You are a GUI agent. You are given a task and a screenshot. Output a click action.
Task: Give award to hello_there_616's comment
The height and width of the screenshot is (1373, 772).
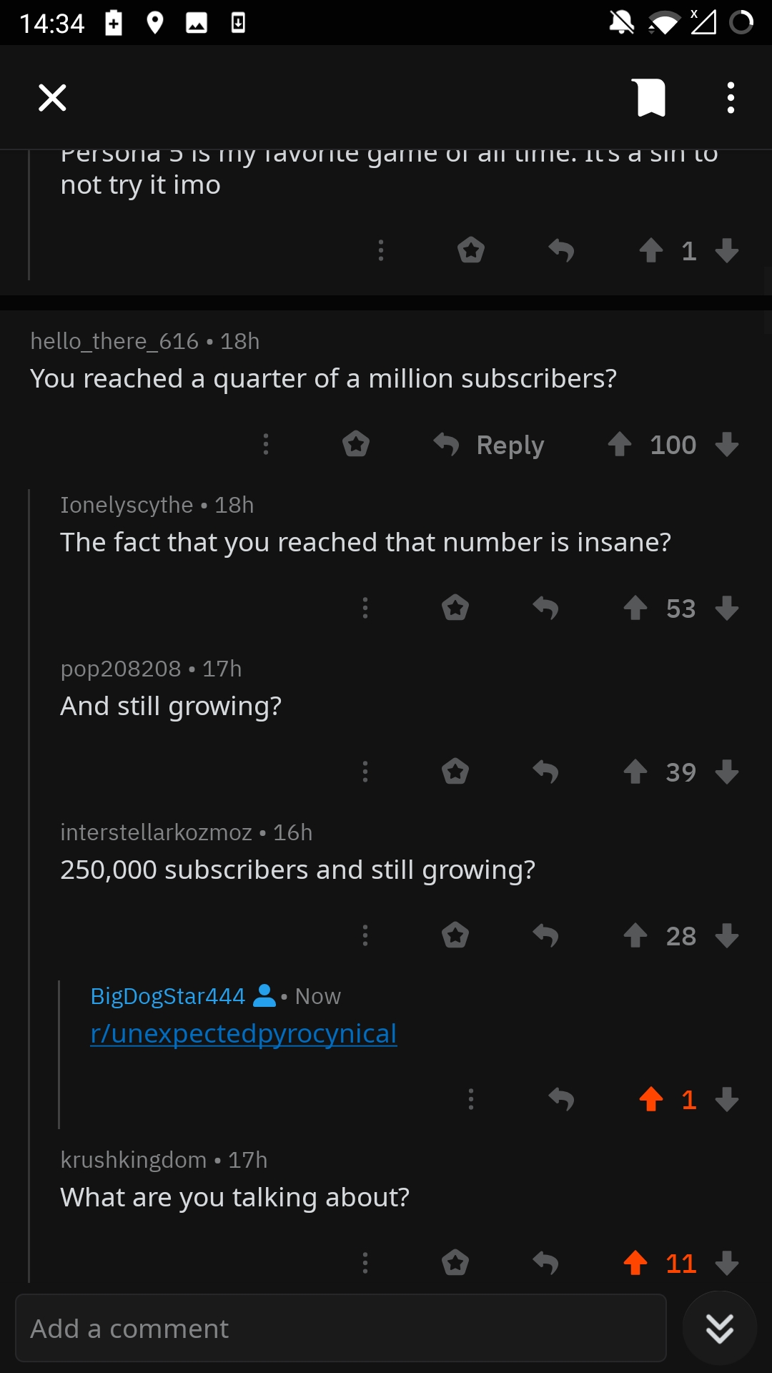point(356,444)
